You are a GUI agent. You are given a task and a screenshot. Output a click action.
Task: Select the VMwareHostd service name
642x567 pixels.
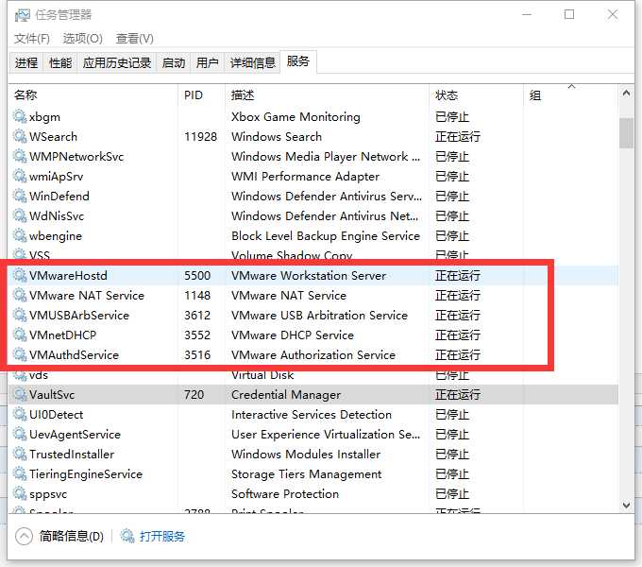[68, 275]
